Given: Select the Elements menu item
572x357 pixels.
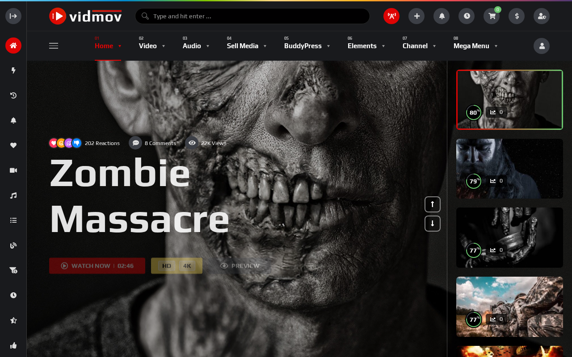Looking at the screenshot, I should click(362, 46).
